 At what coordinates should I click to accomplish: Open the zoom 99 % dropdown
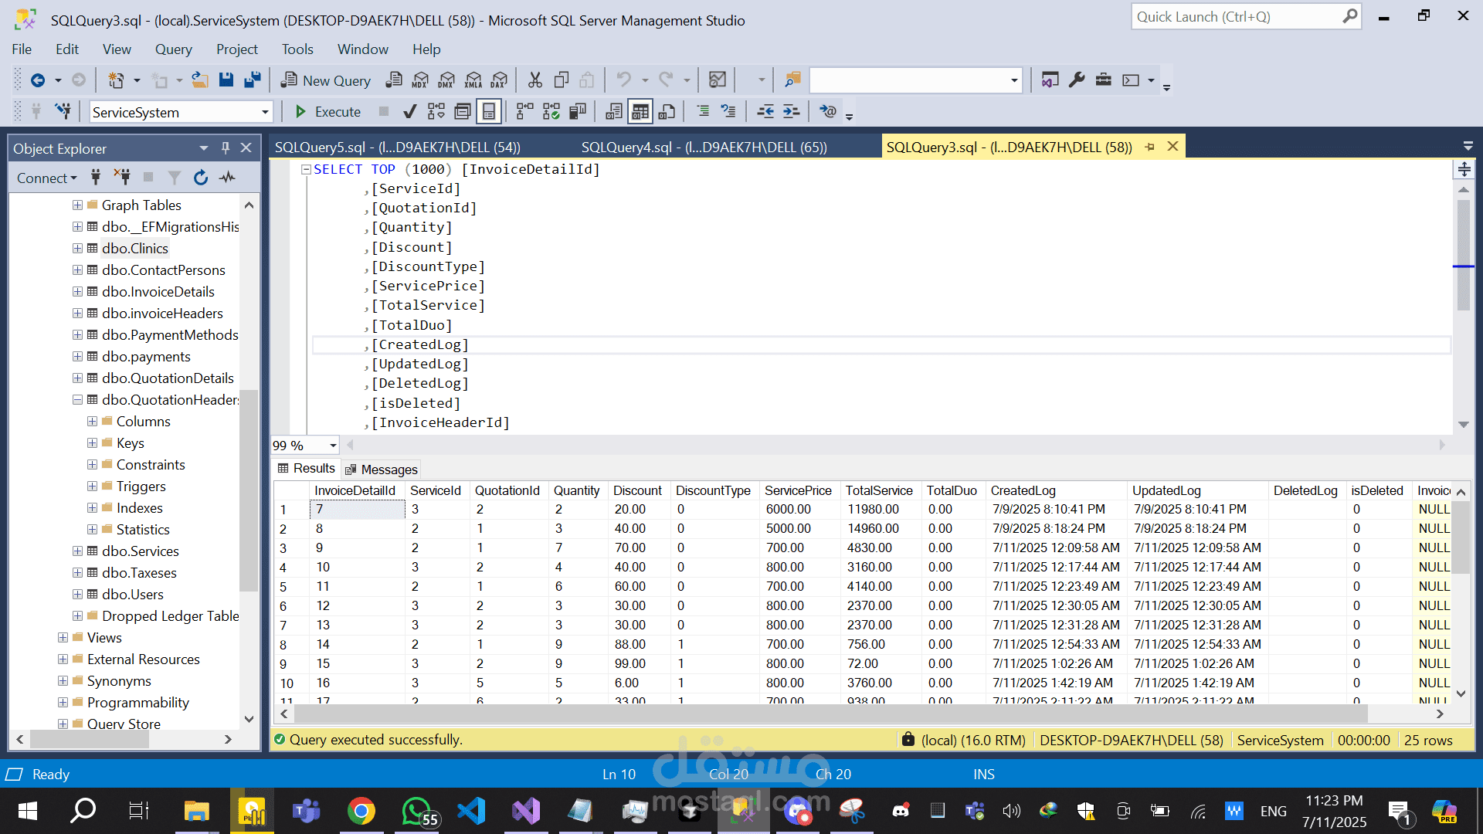pos(333,446)
